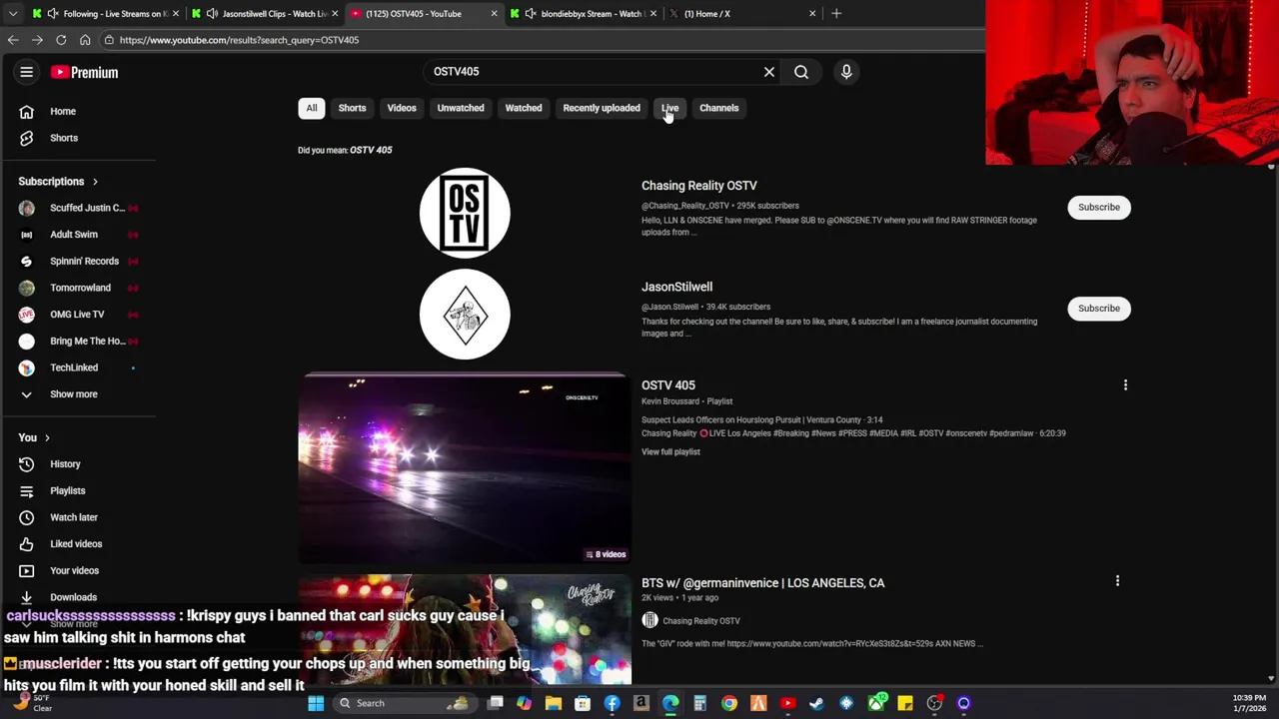The image size is (1279, 719).
Task: Select the Recently uploaded filter chip
Action: [x=602, y=108]
